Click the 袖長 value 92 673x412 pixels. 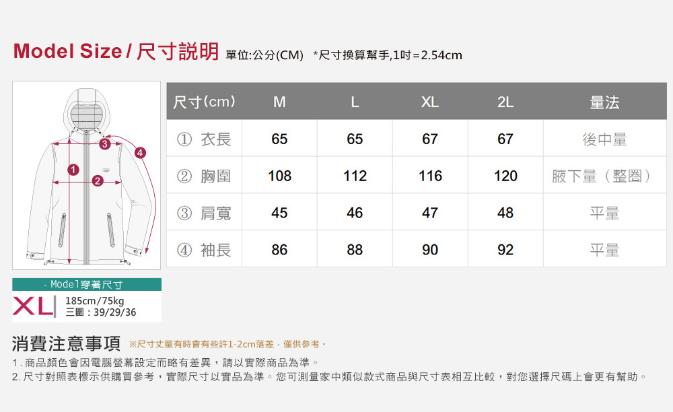(505, 249)
